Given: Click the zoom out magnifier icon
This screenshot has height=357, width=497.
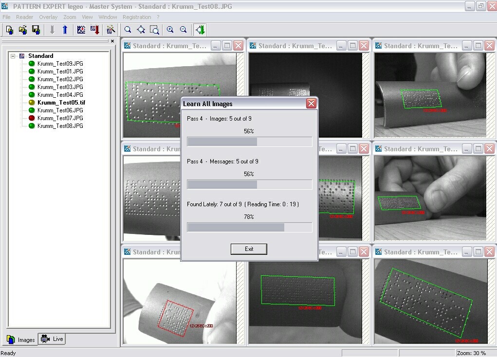Looking at the screenshot, I should point(183,30).
